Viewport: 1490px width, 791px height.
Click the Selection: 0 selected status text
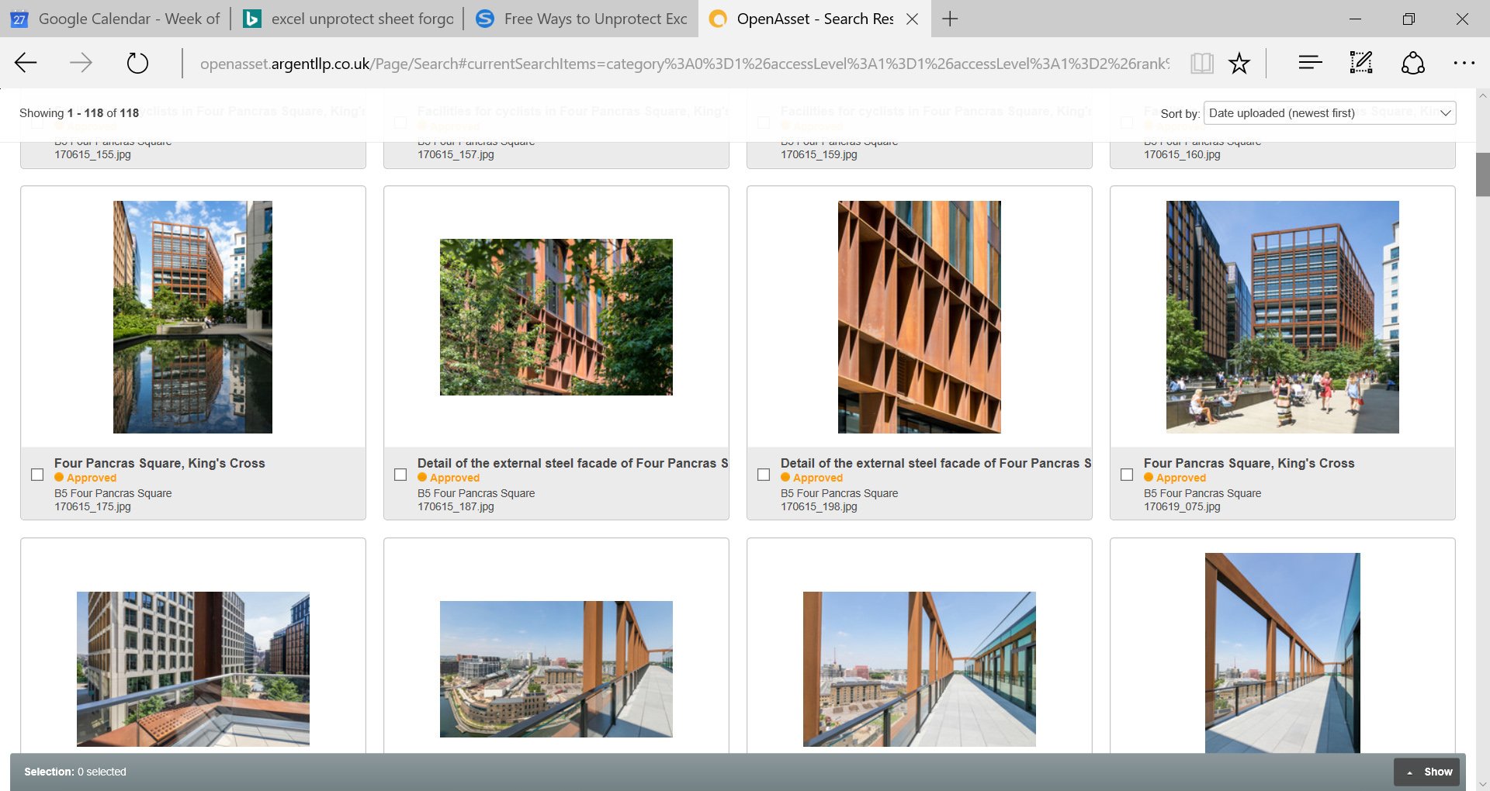pos(75,772)
